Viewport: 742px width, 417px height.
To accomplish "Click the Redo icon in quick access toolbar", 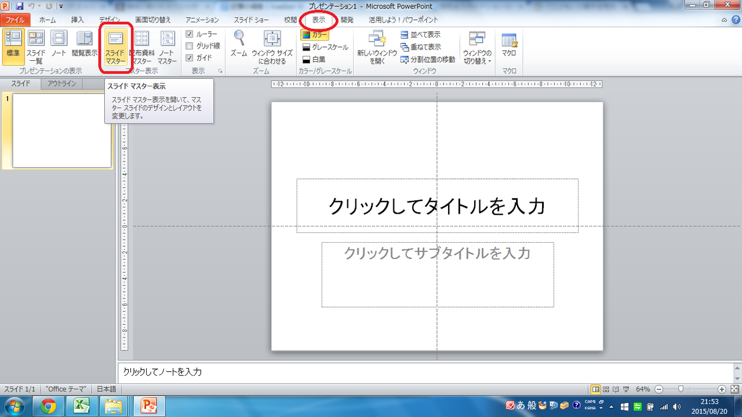I will click(48, 6).
